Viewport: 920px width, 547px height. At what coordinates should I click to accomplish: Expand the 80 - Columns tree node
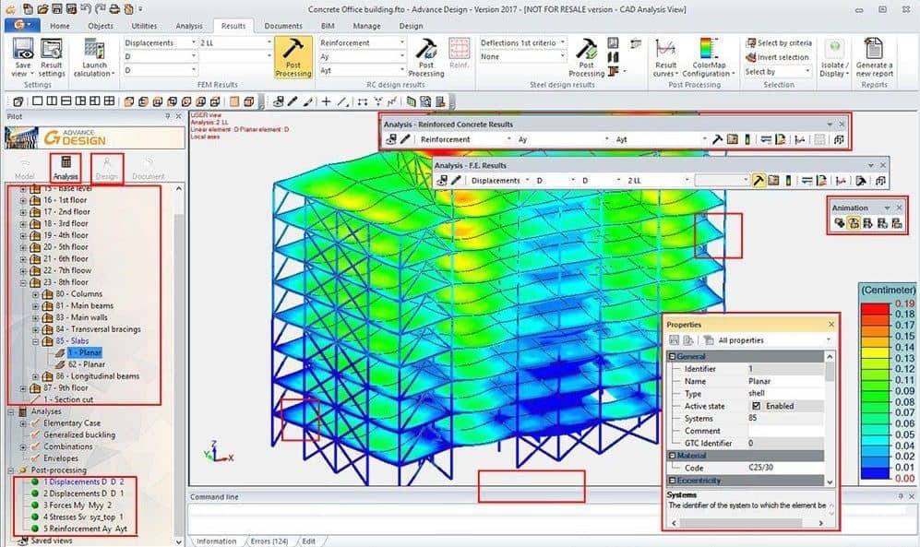(x=35, y=295)
